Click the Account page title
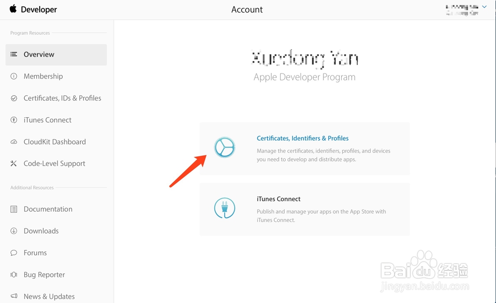This screenshot has height=303, width=496. click(x=247, y=9)
